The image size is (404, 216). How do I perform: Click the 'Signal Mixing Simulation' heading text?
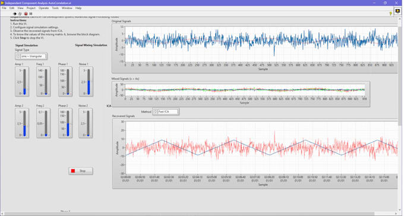[91, 45]
